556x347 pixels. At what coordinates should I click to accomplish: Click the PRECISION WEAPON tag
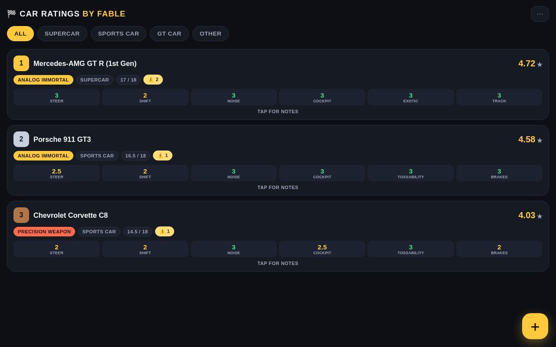[x=44, y=232]
